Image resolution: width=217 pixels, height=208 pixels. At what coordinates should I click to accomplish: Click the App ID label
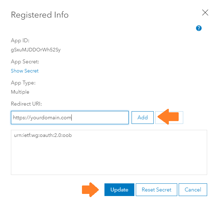[20, 40]
